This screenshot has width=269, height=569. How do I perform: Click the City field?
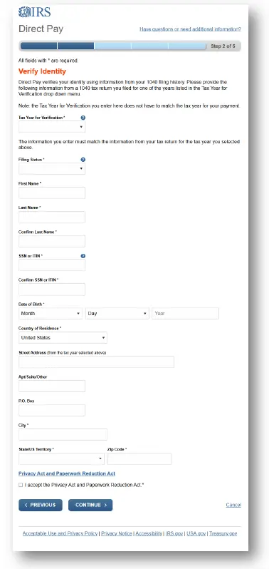coord(63,435)
